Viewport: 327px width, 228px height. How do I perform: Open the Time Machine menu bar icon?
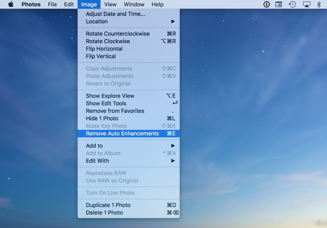(292, 4)
